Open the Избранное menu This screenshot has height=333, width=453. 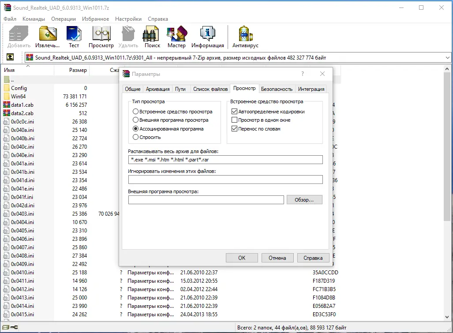coord(96,19)
